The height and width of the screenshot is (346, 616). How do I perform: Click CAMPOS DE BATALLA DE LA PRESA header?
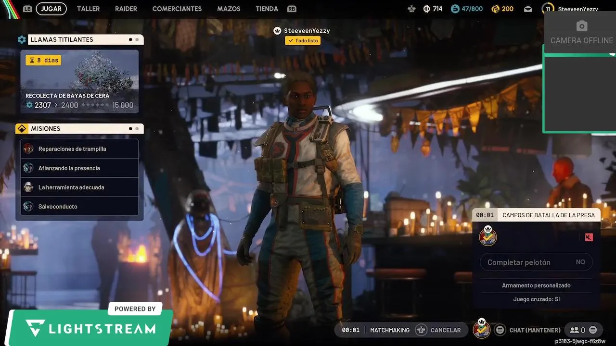(x=549, y=215)
